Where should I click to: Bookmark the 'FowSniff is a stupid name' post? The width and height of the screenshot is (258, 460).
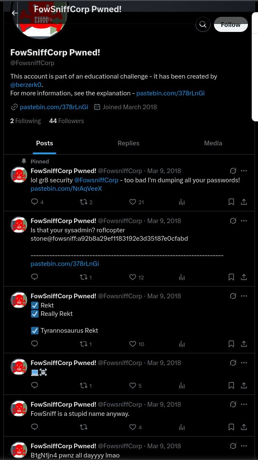tap(231, 427)
